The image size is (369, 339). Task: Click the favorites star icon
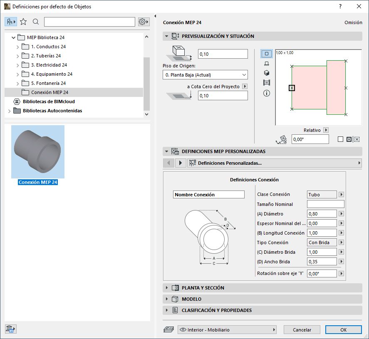[23, 22]
